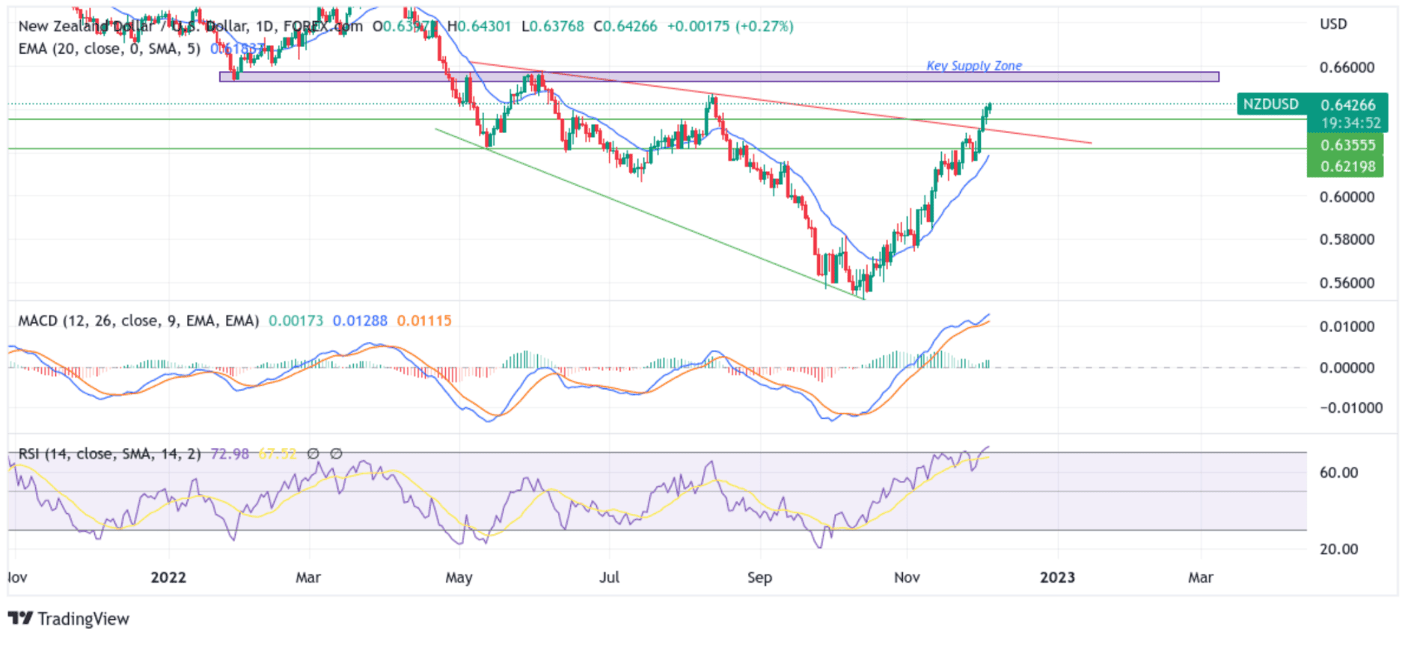The image size is (1405, 653).
Task: Click the 0.56000 price axis label
Action: 1347,283
